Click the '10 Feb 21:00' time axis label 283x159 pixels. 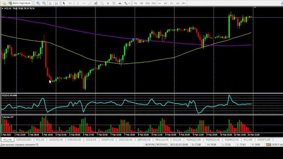[253, 135]
